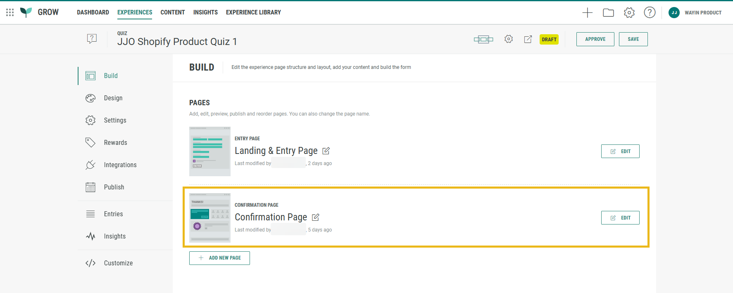Screen dimensions: 733x293
Task: Switch to the Dashboard tab
Action: pos(93,12)
